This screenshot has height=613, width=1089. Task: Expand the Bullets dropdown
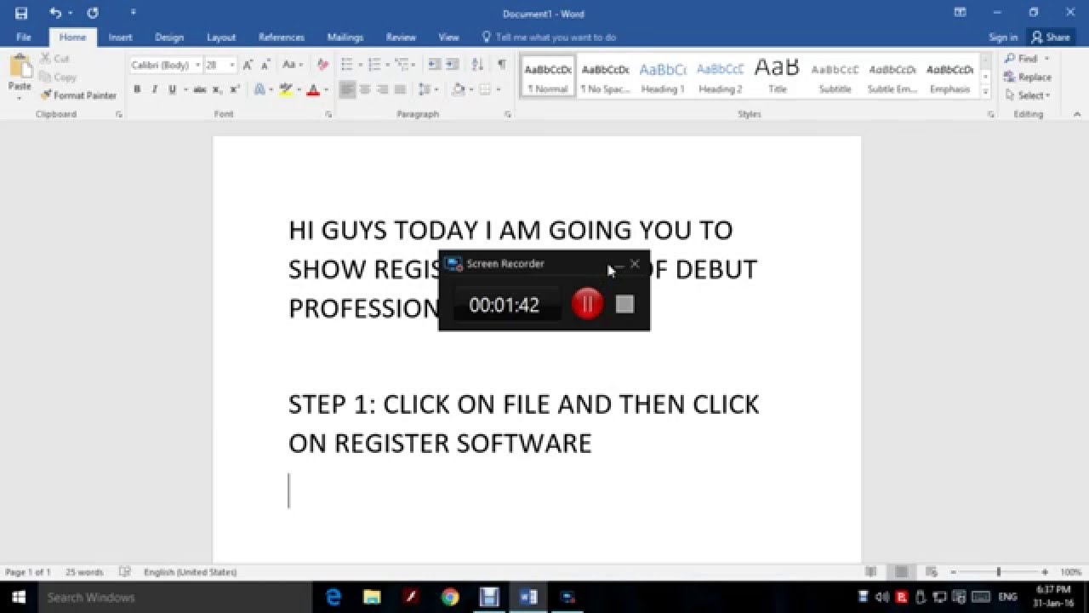(360, 65)
